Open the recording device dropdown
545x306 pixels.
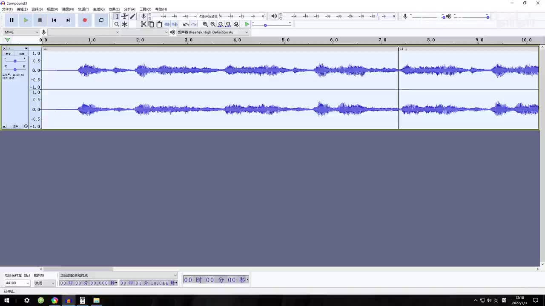tap(84, 32)
